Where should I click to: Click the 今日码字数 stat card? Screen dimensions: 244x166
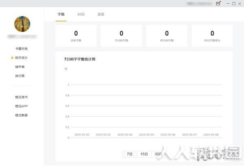[x=121, y=36]
